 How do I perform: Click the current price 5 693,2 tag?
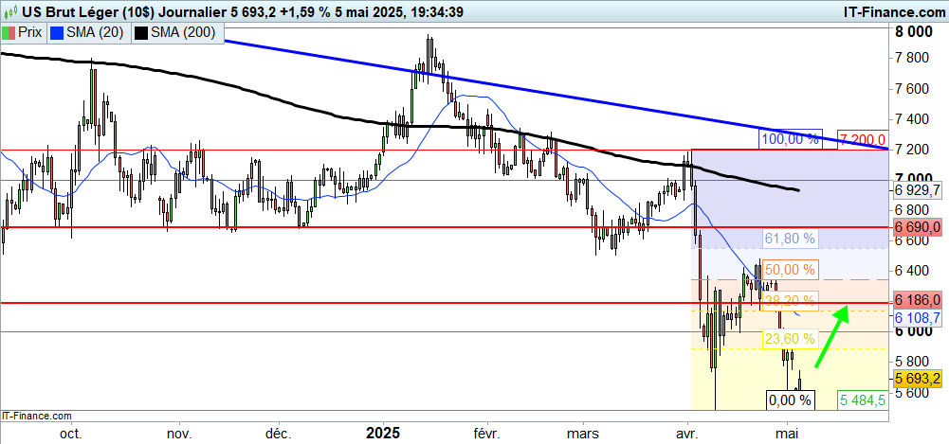[916, 379]
